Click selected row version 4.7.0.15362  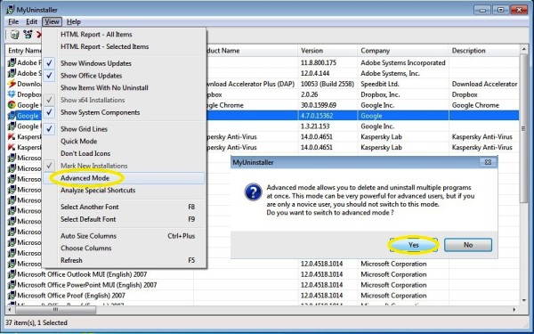coord(317,116)
